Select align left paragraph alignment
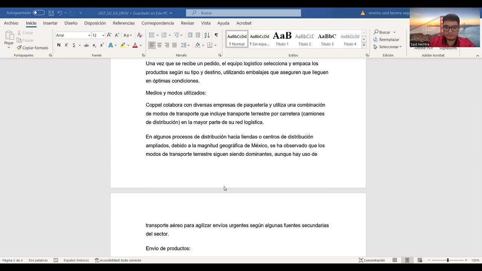The width and height of the screenshot is (482, 271). tap(152, 45)
